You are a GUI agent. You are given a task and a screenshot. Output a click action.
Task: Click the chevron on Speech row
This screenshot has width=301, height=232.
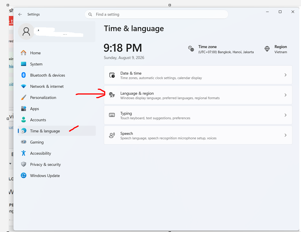click(x=285, y=135)
